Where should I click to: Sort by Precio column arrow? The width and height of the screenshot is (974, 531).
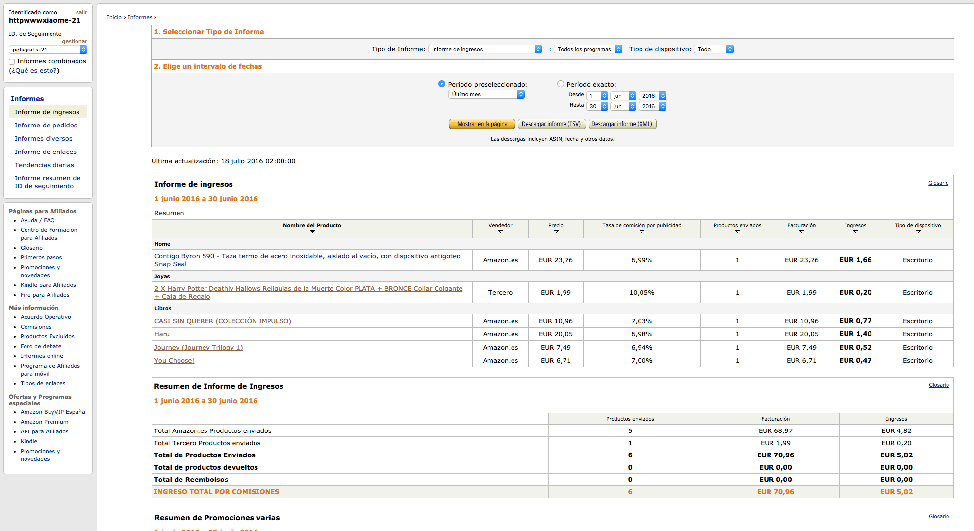pyautogui.click(x=556, y=231)
